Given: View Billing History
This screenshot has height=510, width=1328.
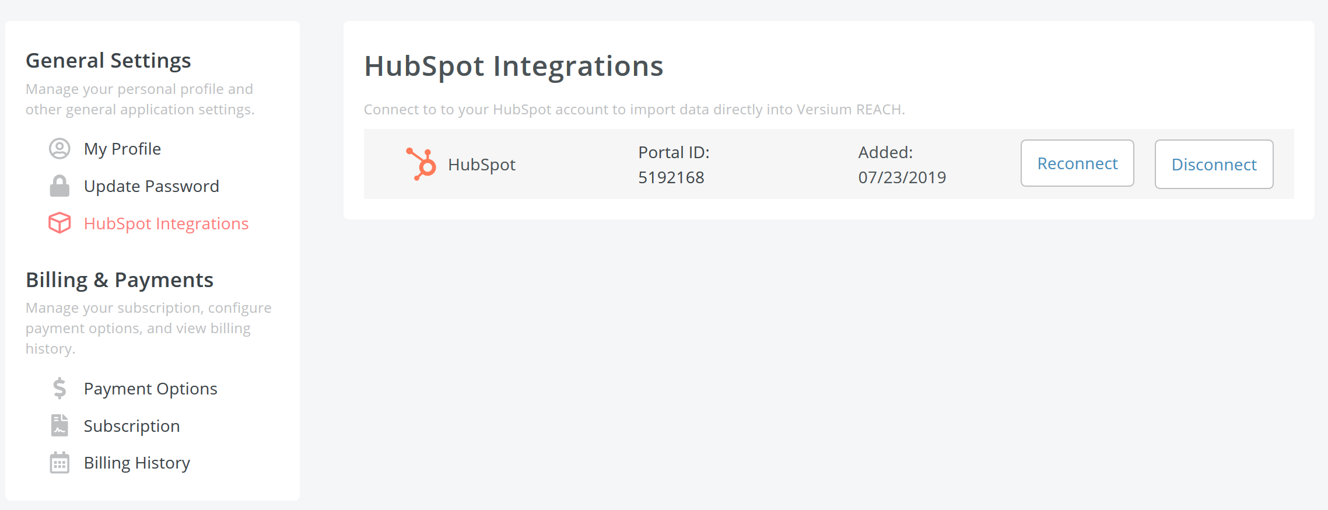Looking at the screenshot, I should click(137, 463).
